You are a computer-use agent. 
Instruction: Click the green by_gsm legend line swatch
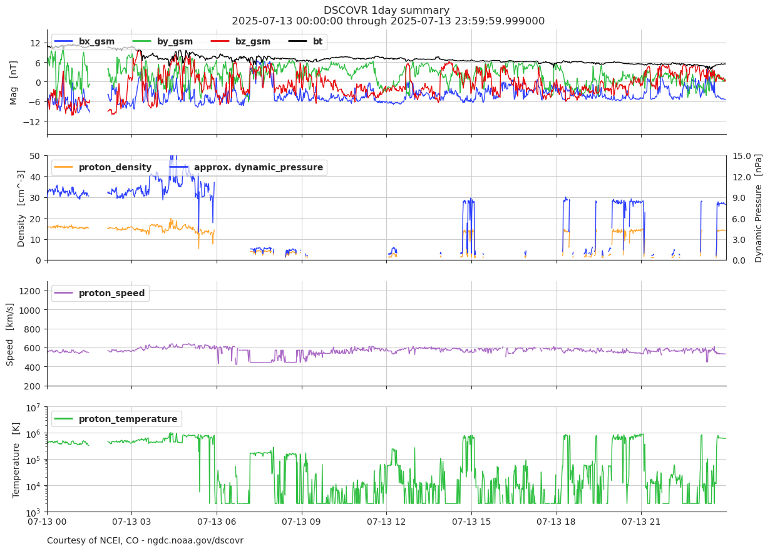(x=142, y=42)
